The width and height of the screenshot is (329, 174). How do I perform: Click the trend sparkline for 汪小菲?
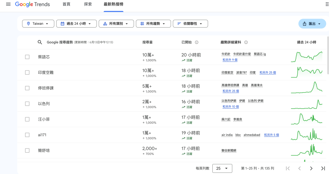307,119
